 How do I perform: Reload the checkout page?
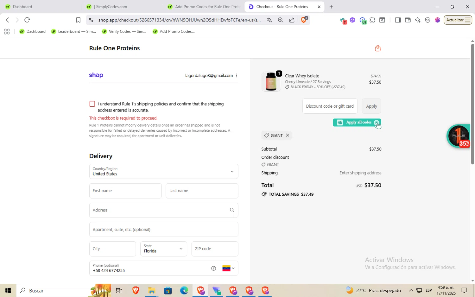tap(27, 20)
